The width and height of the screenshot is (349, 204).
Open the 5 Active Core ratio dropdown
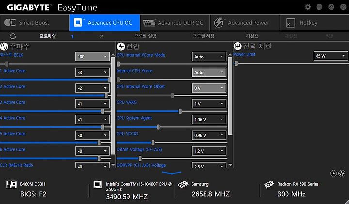pos(92,135)
